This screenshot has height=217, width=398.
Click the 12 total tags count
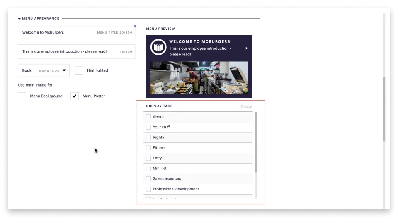[x=245, y=107]
